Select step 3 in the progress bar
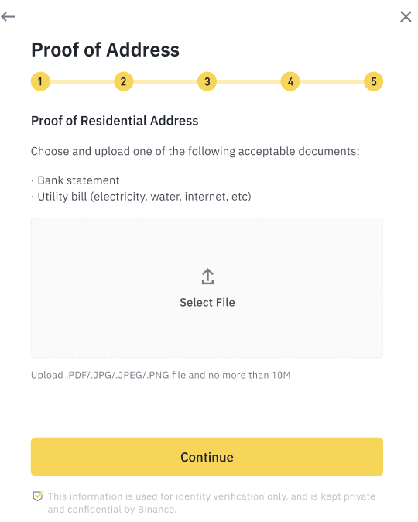 tap(207, 81)
